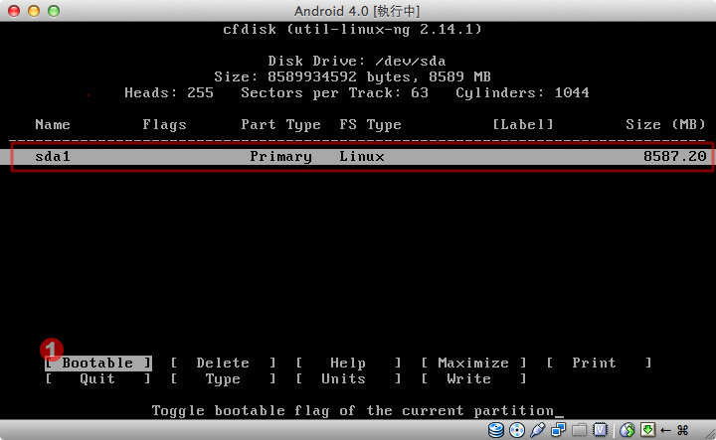Select the Delete menu option
The width and height of the screenshot is (716, 440).
tap(223, 363)
